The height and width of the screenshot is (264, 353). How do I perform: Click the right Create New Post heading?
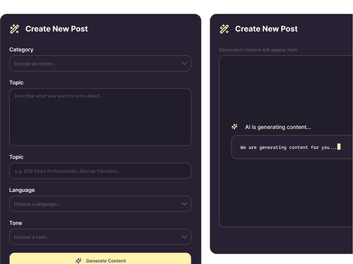click(266, 29)
